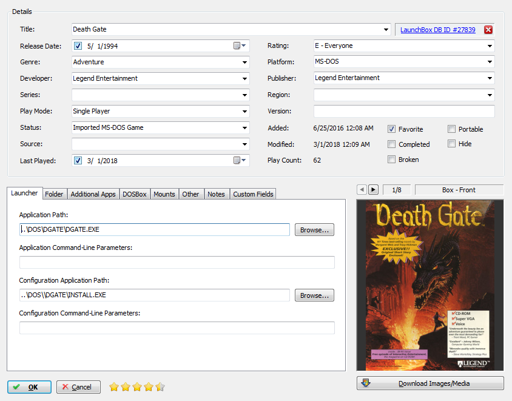Click the Cancel button
The width and height of the screenshot is (512, 401).
(x=78, y=387)
